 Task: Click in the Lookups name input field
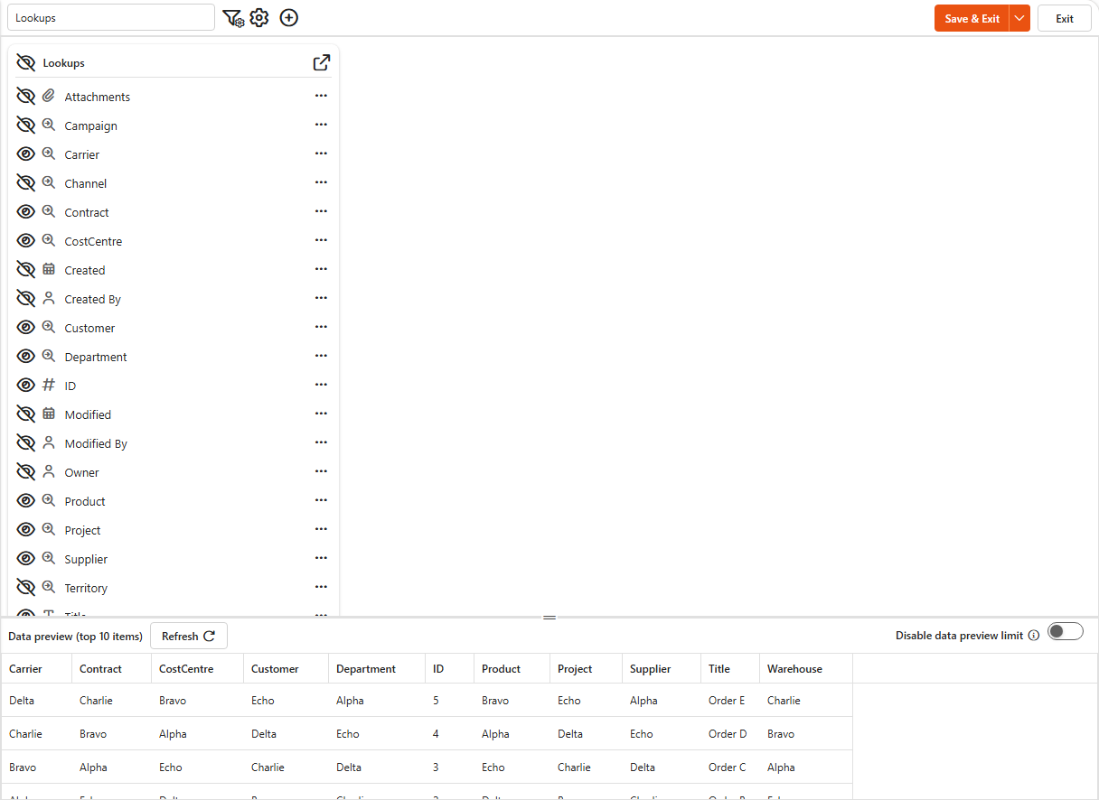point(111,18)
